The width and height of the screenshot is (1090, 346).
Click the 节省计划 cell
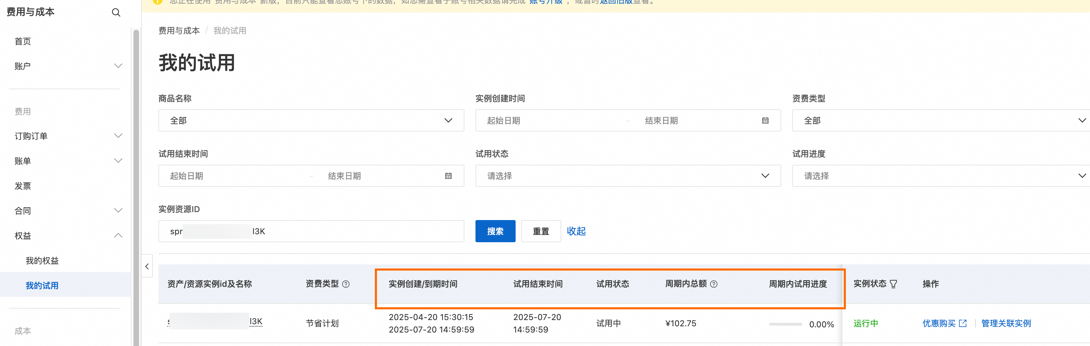click(322, 324)
